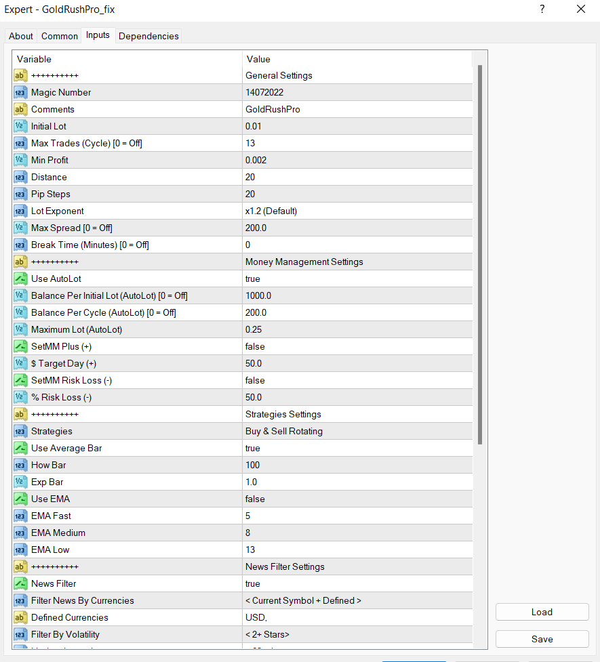
Task: Click the integer icon beside How Bar
Action: point(20,465)
